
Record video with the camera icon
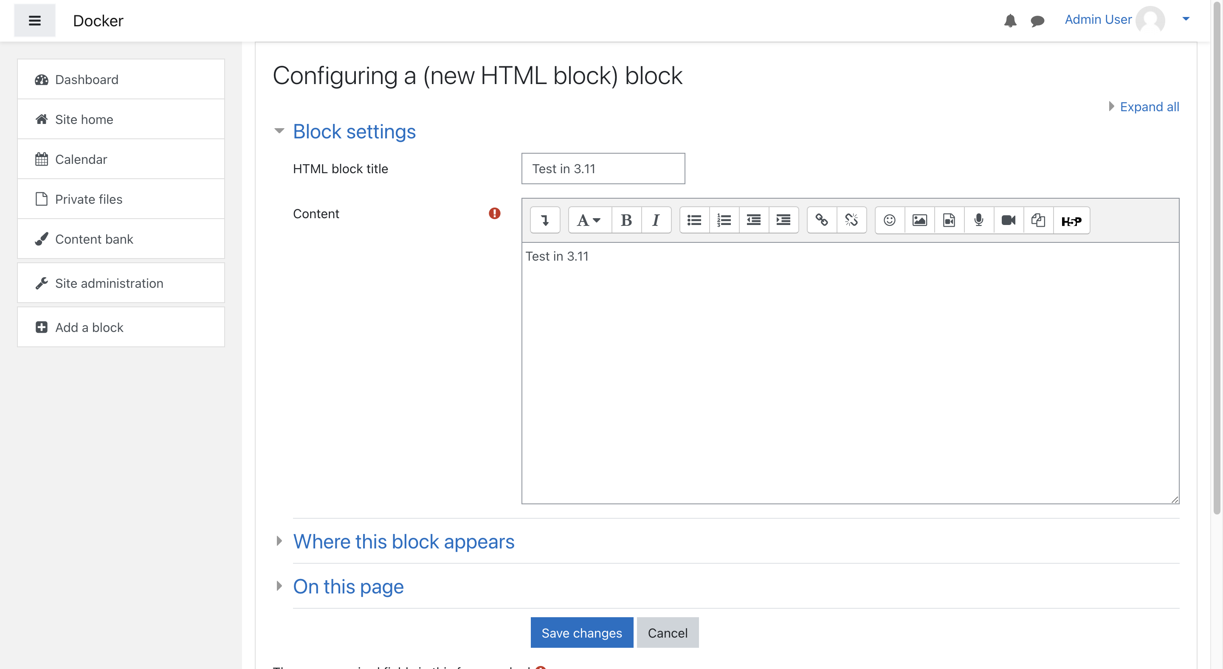1009,220
